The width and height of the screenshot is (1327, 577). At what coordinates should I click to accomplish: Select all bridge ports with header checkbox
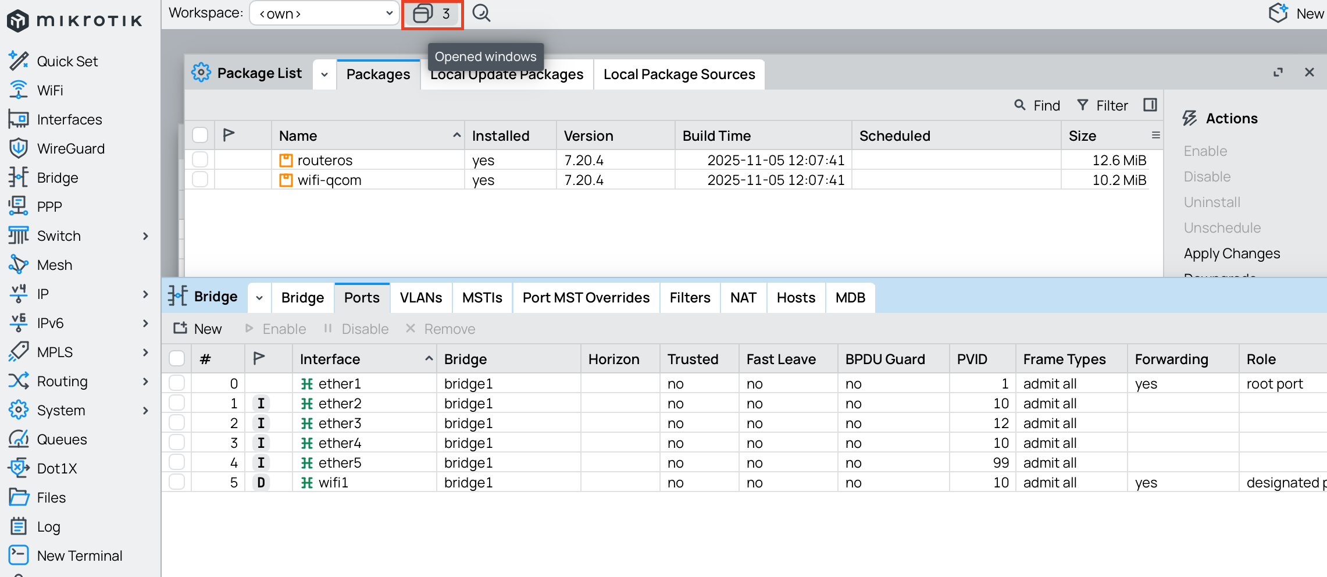(x=177, y=358)
